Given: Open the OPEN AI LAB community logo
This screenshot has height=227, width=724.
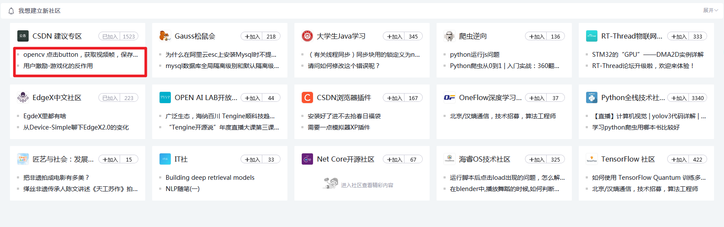Looking at the screenshot, I should click(165, 97).
